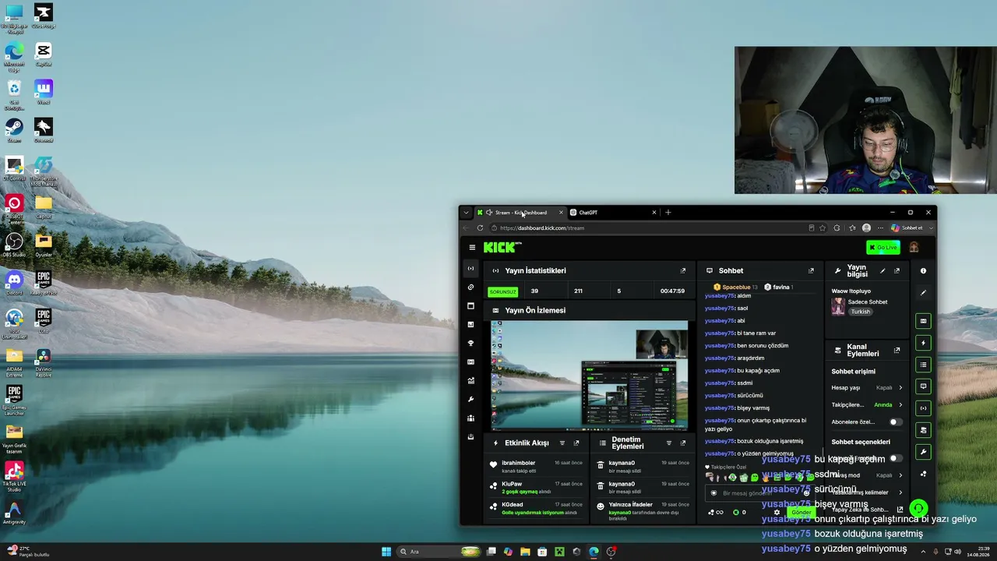Open the stream broadcast icon in left sidebar
997x561 pixels.
click(x=470, y=269)
